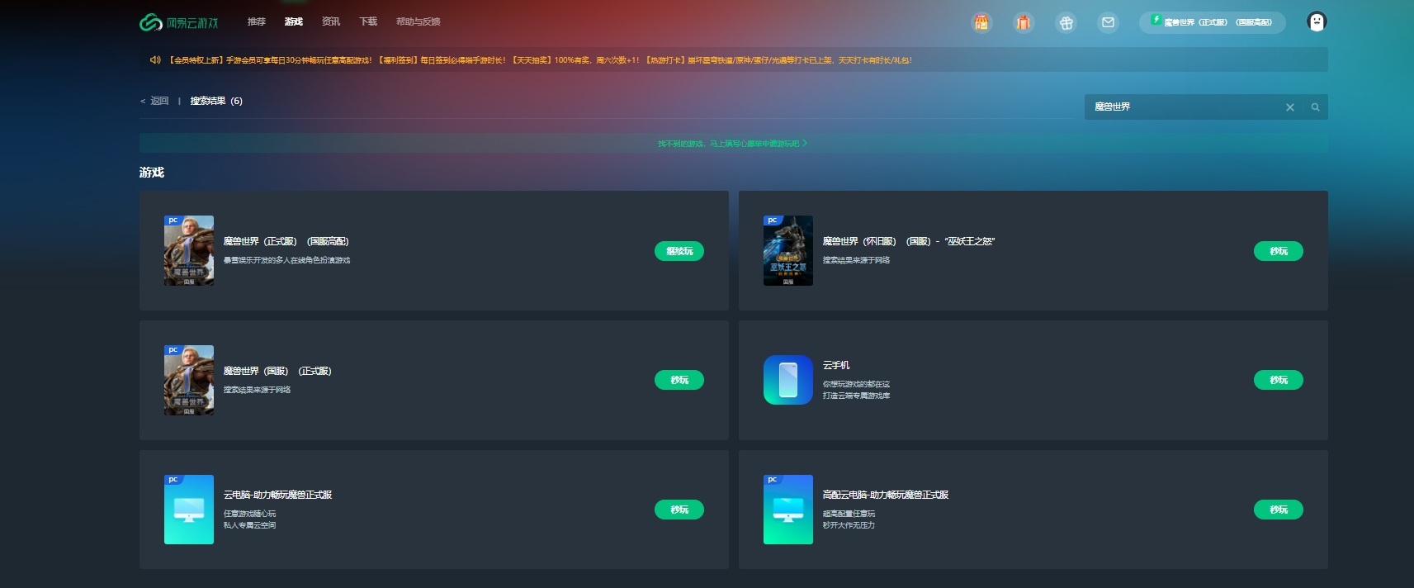The height and width of the screenshot is (588, 1414).
Task: Click the search magnifier icon
Action: 1315,107
